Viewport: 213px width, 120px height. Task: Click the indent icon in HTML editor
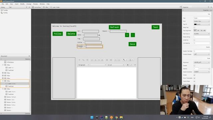111,60
